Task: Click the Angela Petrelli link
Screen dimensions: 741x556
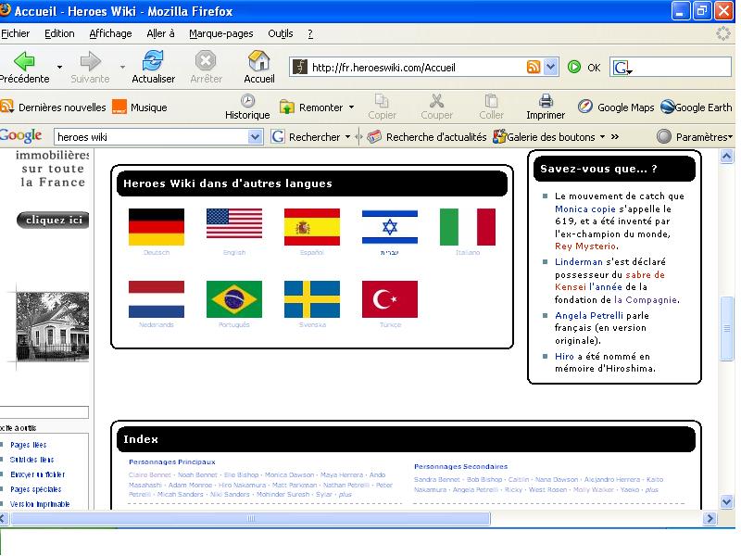Action: click(588, 315)
